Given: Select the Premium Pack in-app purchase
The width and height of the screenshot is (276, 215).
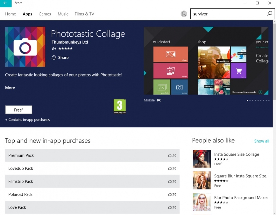Looking at the screenshot, I should 92,155.
